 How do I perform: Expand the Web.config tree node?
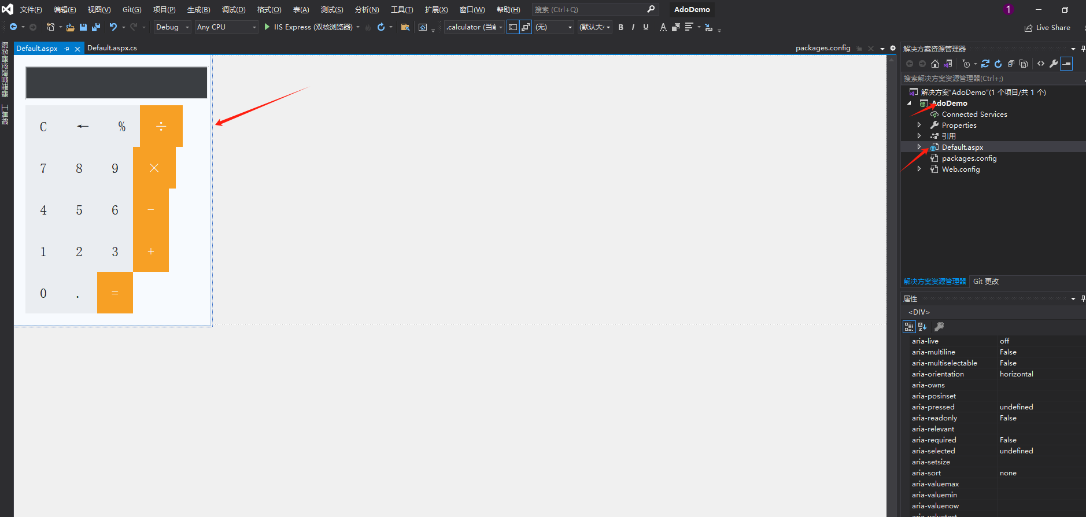[919, 169]
